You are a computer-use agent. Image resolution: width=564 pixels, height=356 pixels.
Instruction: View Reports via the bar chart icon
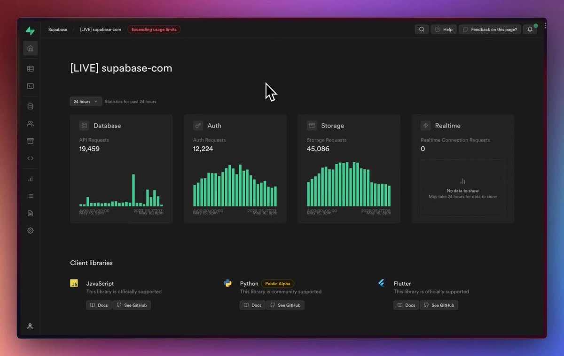pyautogui.click(x=30, y=178)
